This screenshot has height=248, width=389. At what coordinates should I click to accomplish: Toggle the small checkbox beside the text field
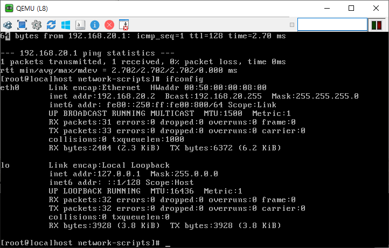[x=292, y=25]
